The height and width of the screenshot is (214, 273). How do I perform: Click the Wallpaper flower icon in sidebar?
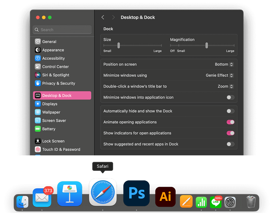click(x=38, y=112)
